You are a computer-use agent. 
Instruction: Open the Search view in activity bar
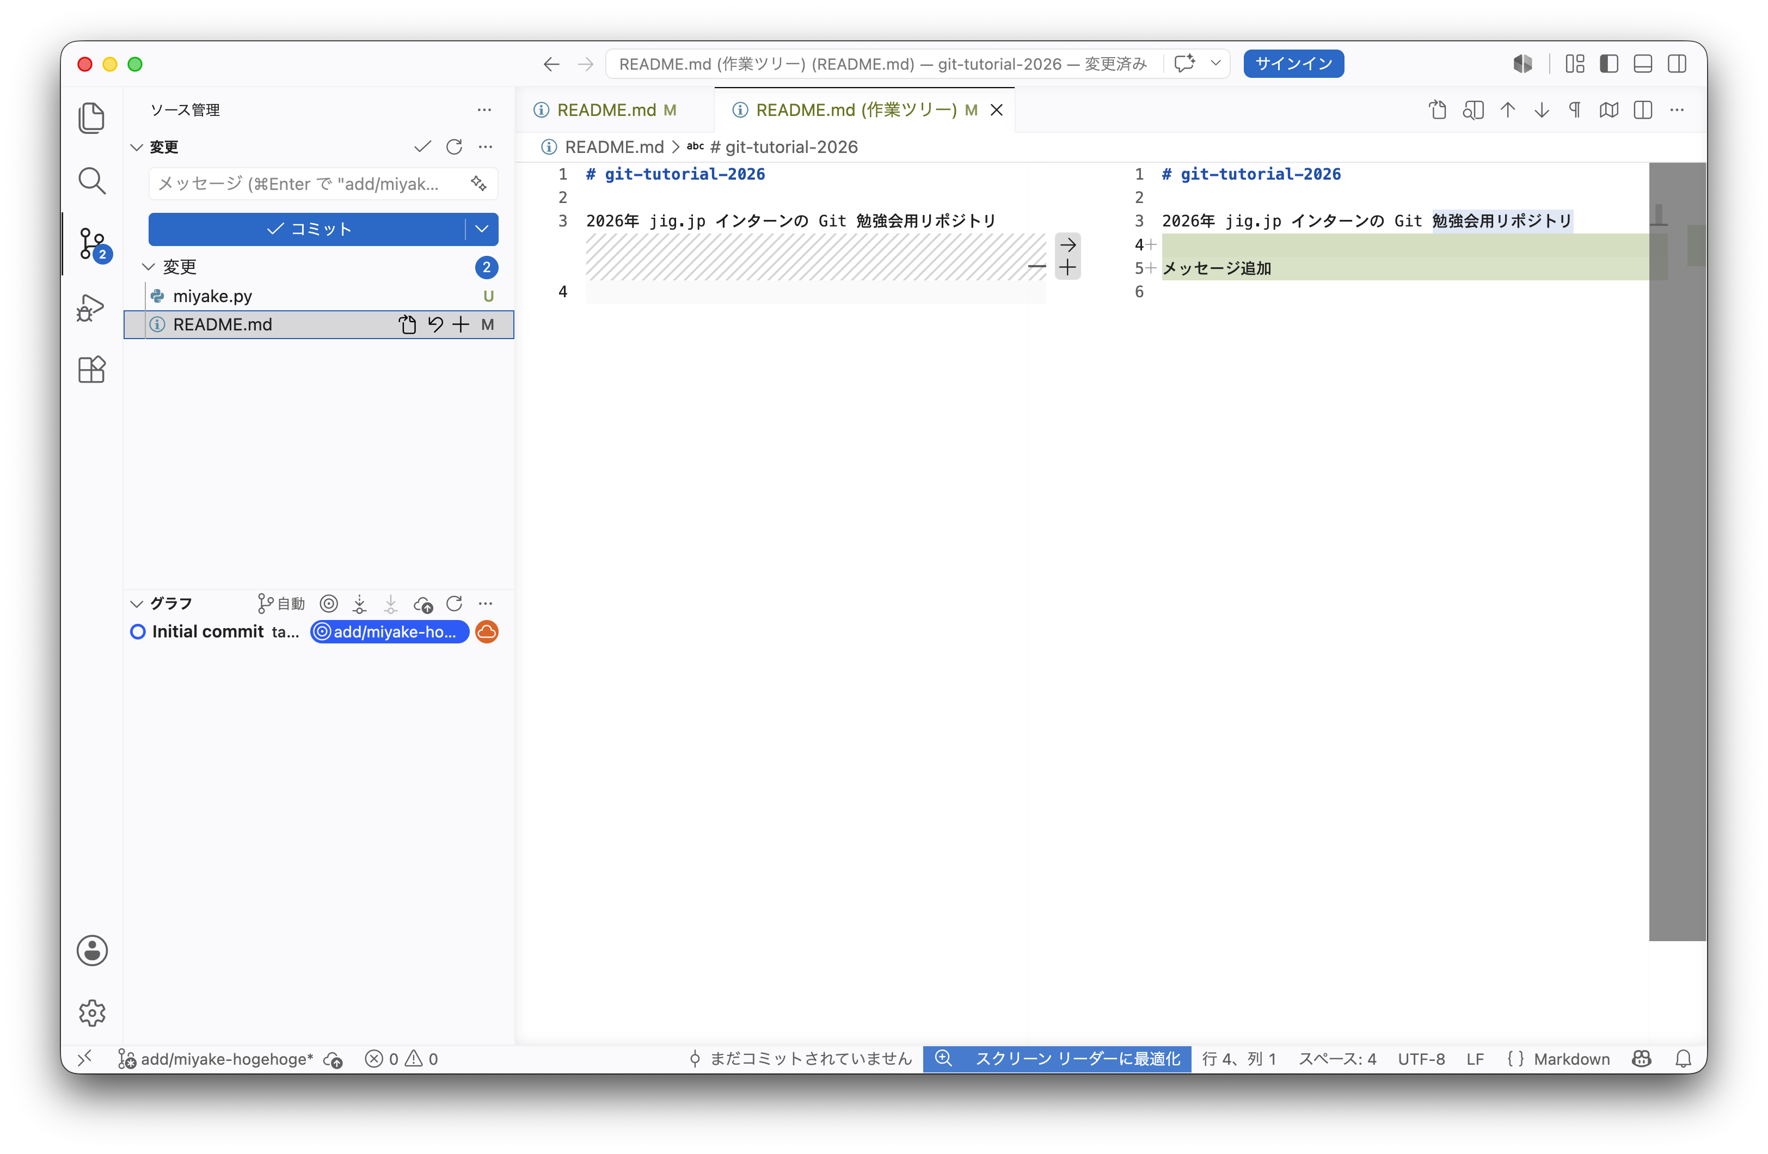[91, 181]
